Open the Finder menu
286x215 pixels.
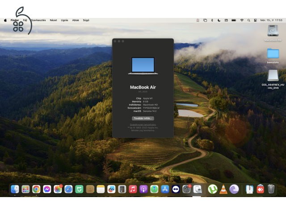15,20
